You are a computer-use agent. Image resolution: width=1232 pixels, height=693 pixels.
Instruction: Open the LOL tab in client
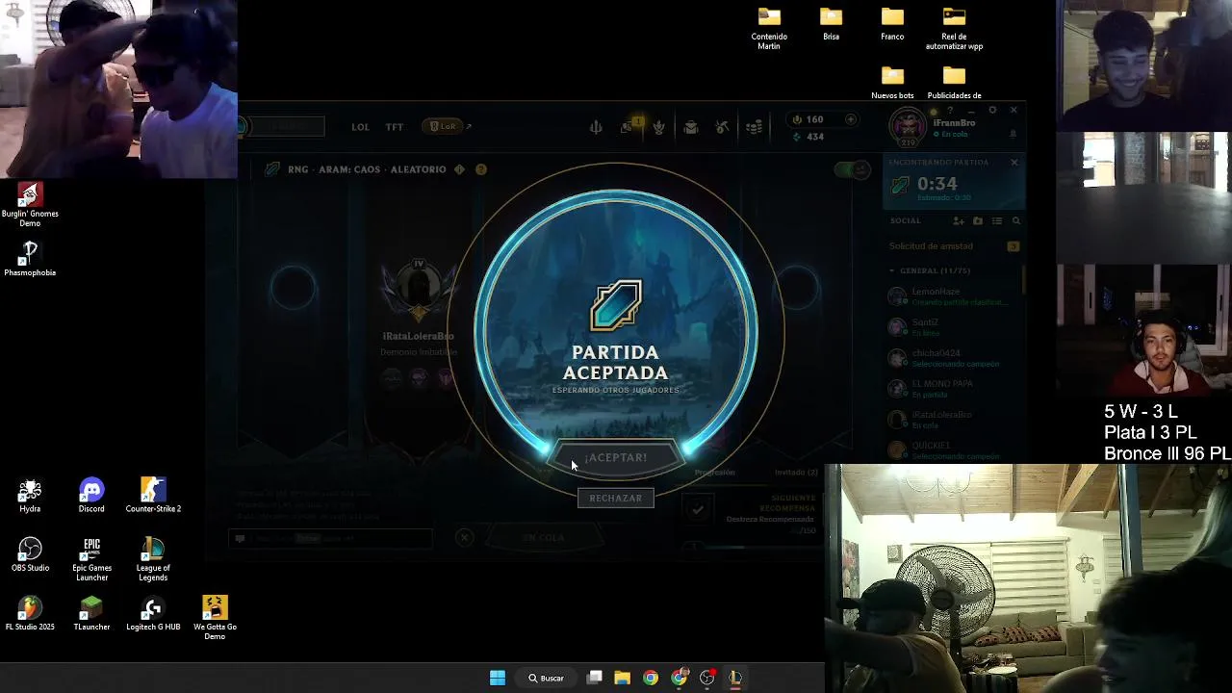[x=360, y=127]
